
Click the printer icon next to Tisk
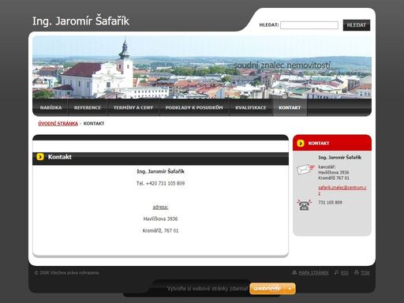point(357,273)
